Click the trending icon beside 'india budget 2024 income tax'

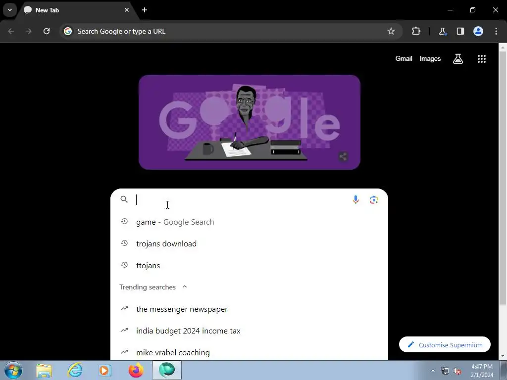[x=124, y=330]
